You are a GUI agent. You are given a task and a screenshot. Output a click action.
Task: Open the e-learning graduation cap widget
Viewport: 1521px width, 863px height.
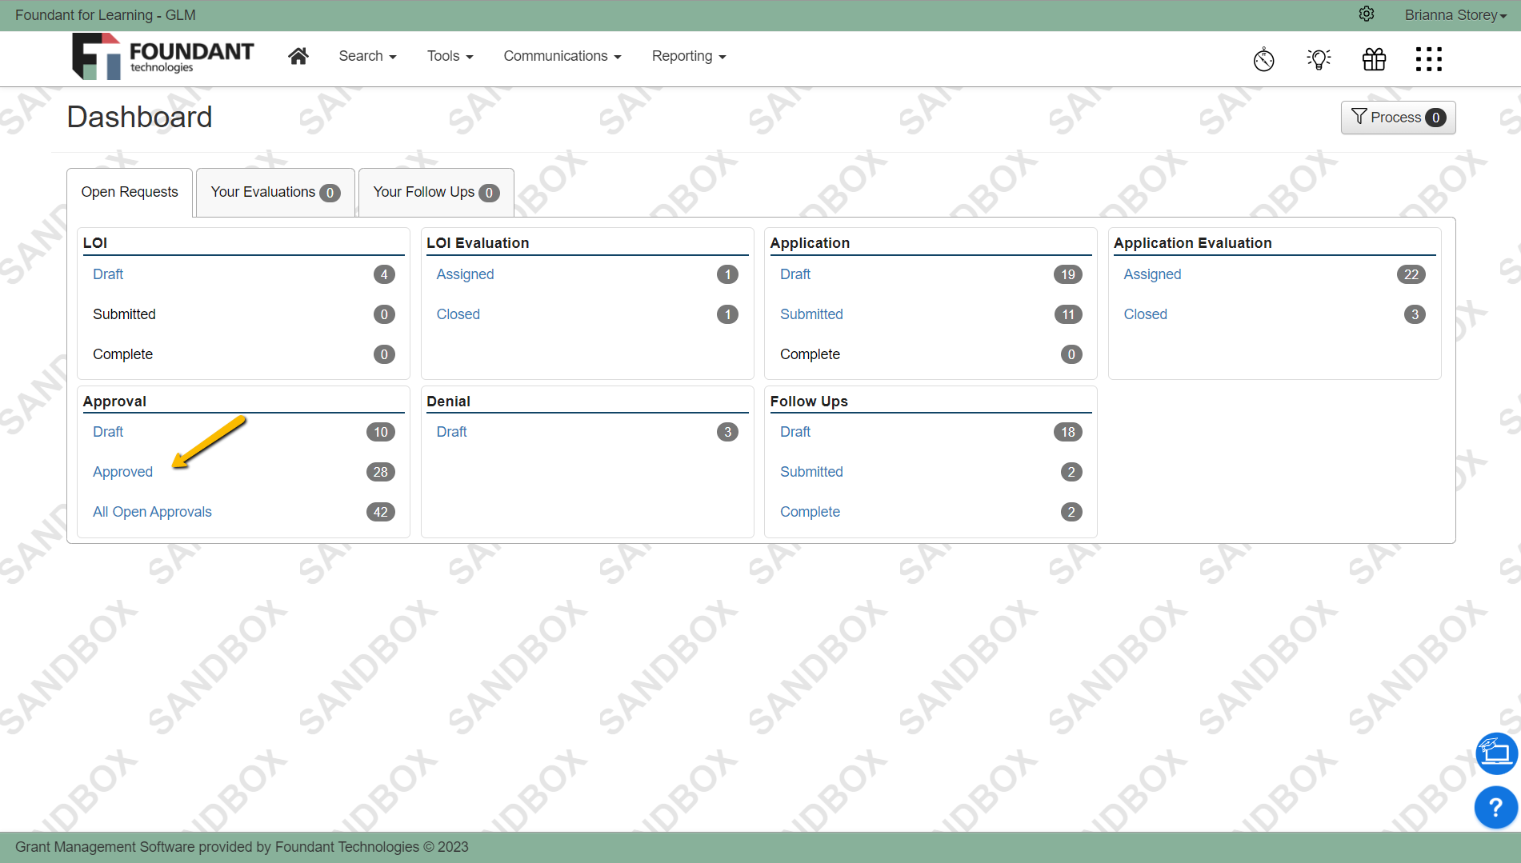[x=1495, y=753]
